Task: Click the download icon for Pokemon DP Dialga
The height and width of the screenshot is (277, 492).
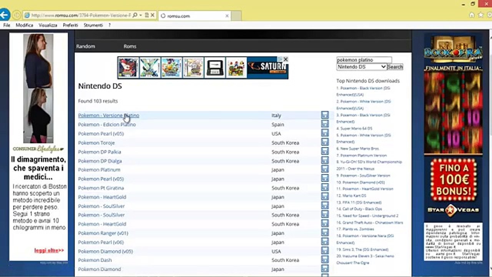Action: pyautogui.click(x=325, y=160)
